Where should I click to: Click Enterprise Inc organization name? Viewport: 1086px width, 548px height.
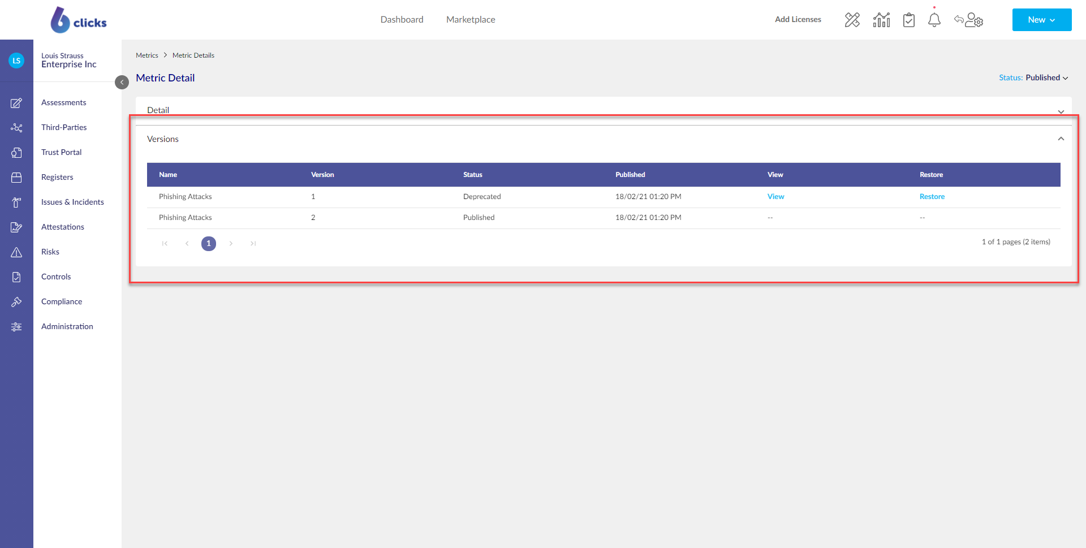coord(69,64)
